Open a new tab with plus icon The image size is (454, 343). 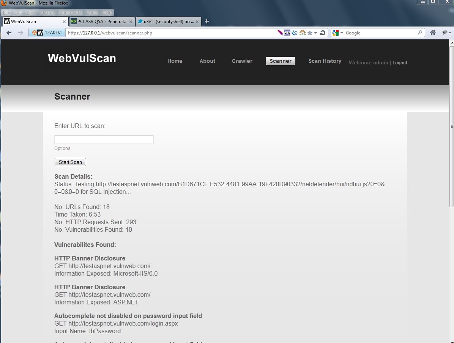point(207,21)
